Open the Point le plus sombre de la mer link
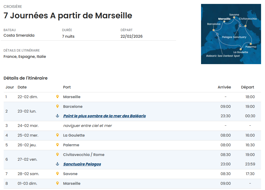 tap(104, 116)
